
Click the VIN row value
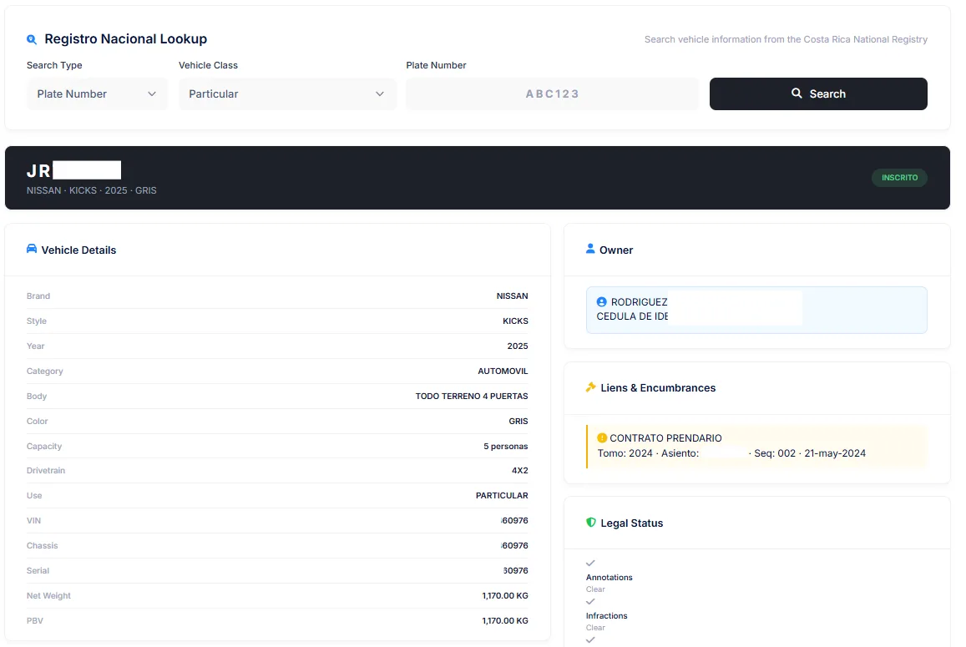(514, 521)
